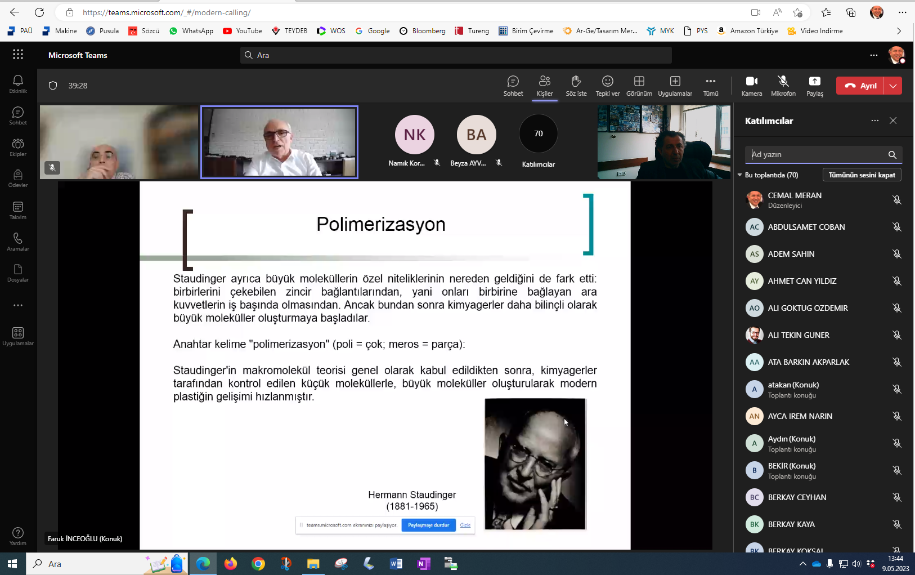
Task: Collapse the Bu toplantıda (70) participant list
Action: pos(740,175)
